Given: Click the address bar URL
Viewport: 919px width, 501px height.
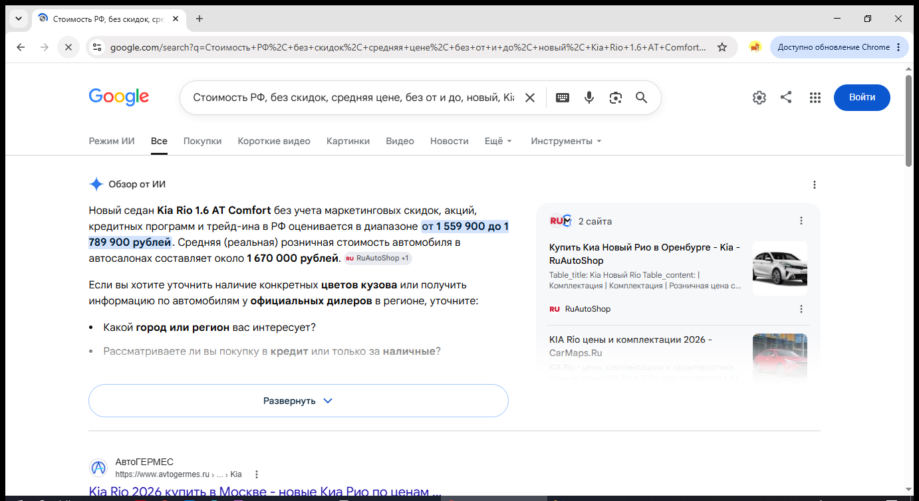Looking at the screenshot, I should pyautogui.click(x=408, y=47).
